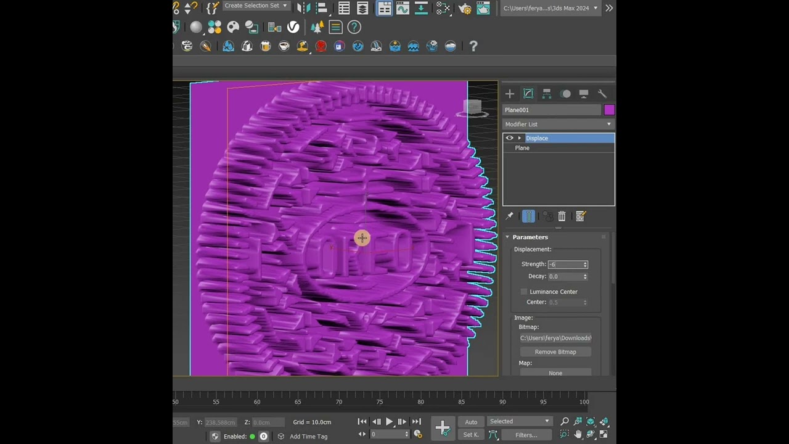Collapse the Parameters rollout
The image size is (789, 444).
pos(530,237)
